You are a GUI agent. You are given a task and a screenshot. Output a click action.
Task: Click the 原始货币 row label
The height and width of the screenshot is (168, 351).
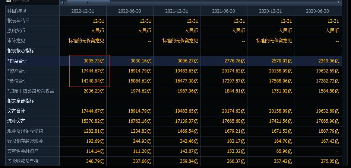16,31
